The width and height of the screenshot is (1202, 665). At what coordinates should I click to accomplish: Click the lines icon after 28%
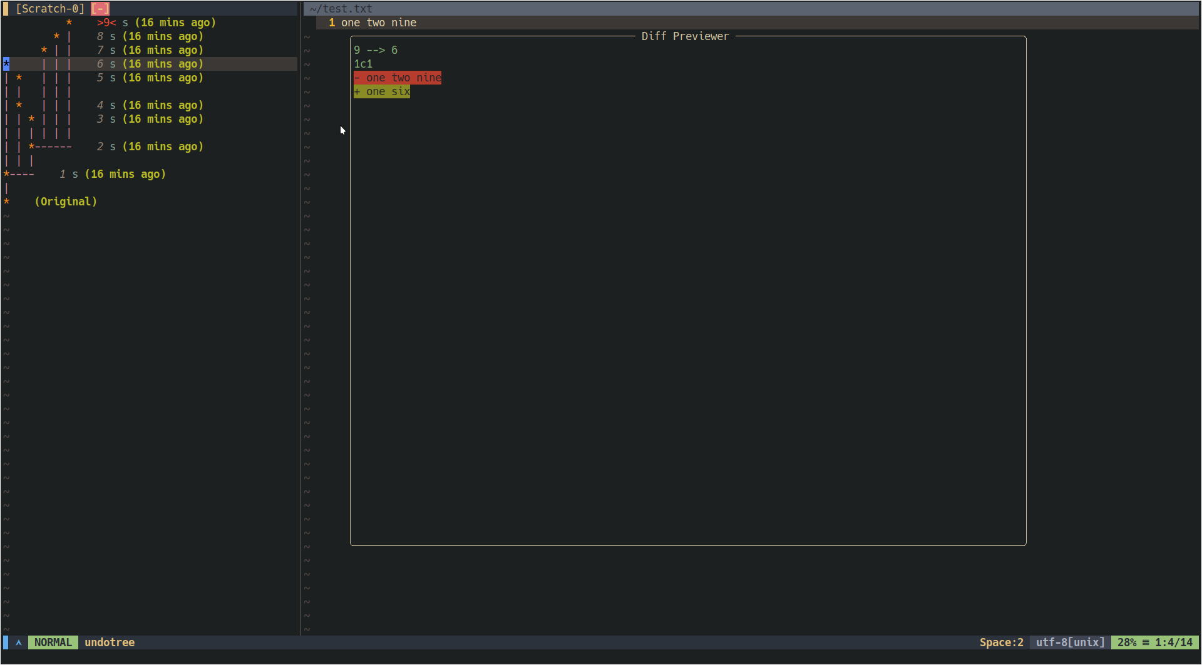(1146, 642)
